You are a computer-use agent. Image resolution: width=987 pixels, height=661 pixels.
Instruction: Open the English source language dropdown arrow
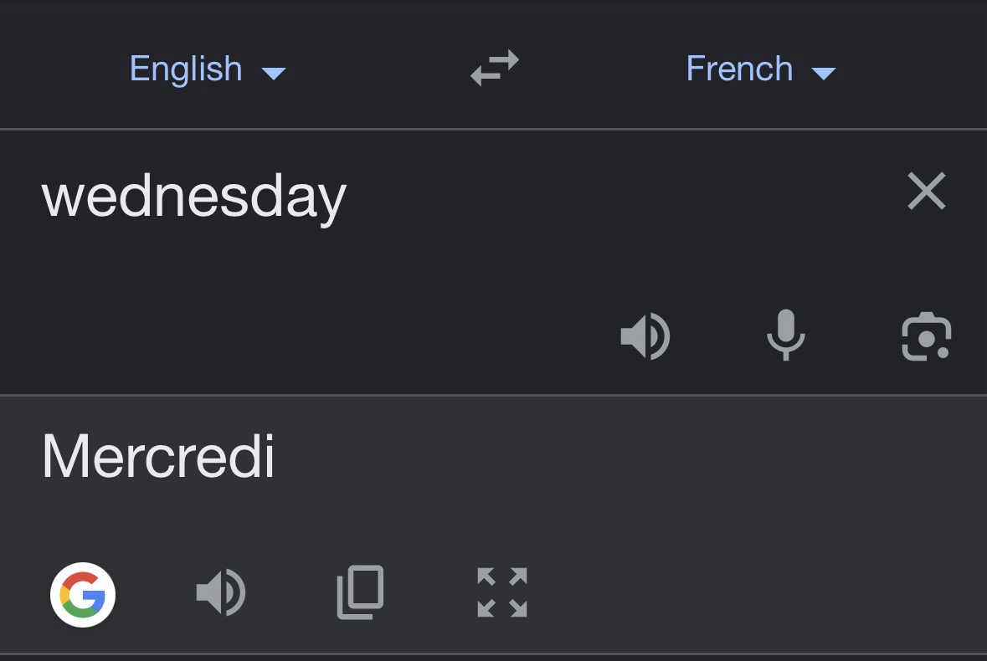(x=274, y=73)
